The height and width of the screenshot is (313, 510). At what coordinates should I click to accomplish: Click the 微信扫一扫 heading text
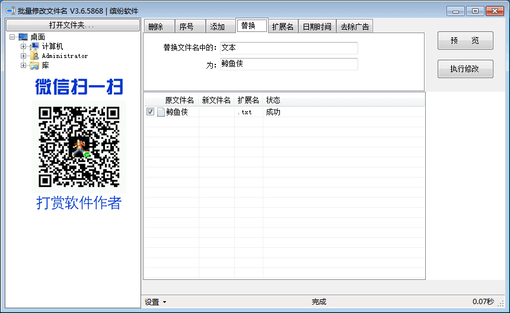(x=79, y=86)
